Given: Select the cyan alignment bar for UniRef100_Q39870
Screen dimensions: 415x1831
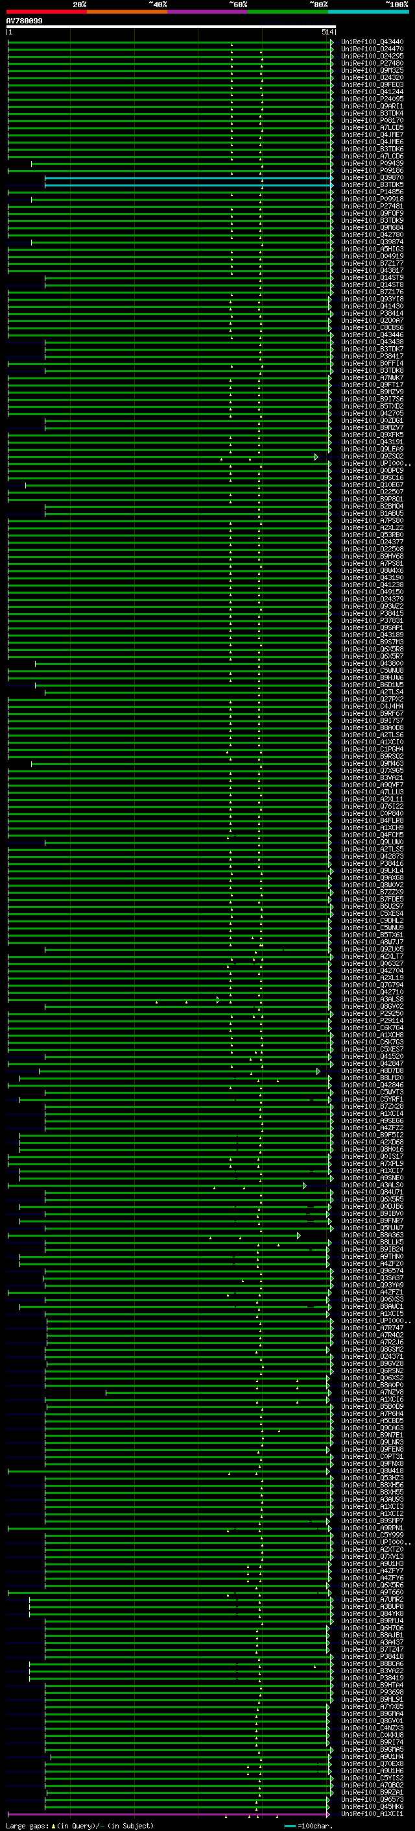Looking at the screenshot, I should pos(189,178).
